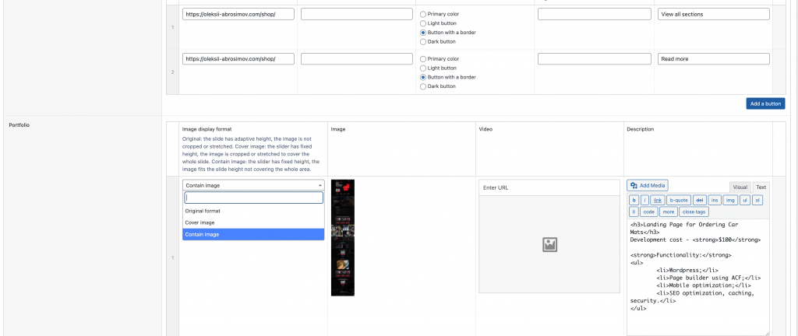
Task: Click the portfolio image thumbnail
Action: click(343, 237)
